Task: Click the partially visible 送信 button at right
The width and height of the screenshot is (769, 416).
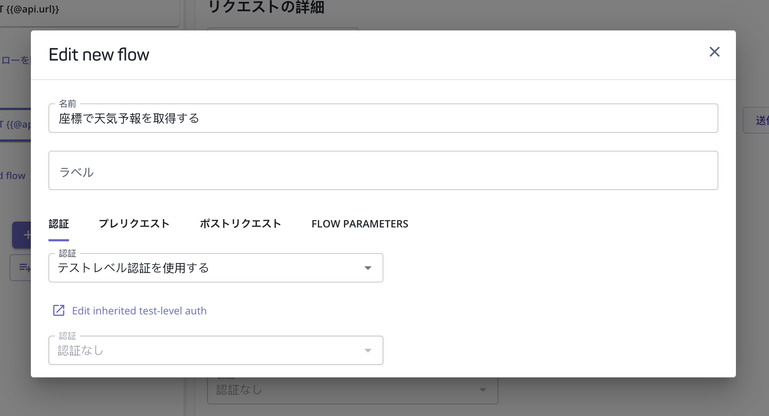Action: (757, 120)
